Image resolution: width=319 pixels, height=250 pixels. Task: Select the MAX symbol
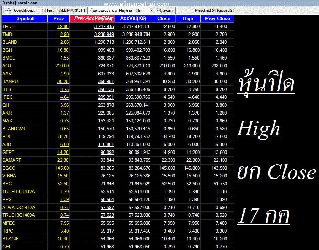tap(7, 121)
